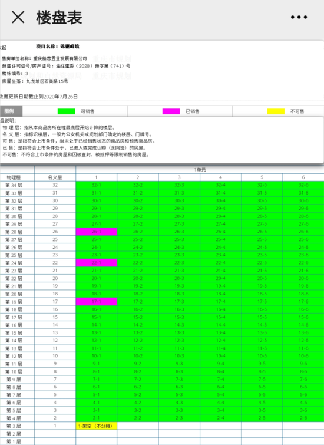Viewport: 324px width, 445px height.
Task: Select unit 19-1
Action: click(97, 286)
